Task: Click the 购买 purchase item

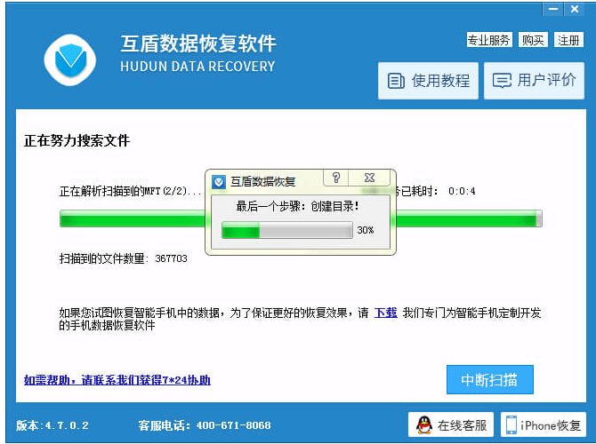Action: coord(534,40)
